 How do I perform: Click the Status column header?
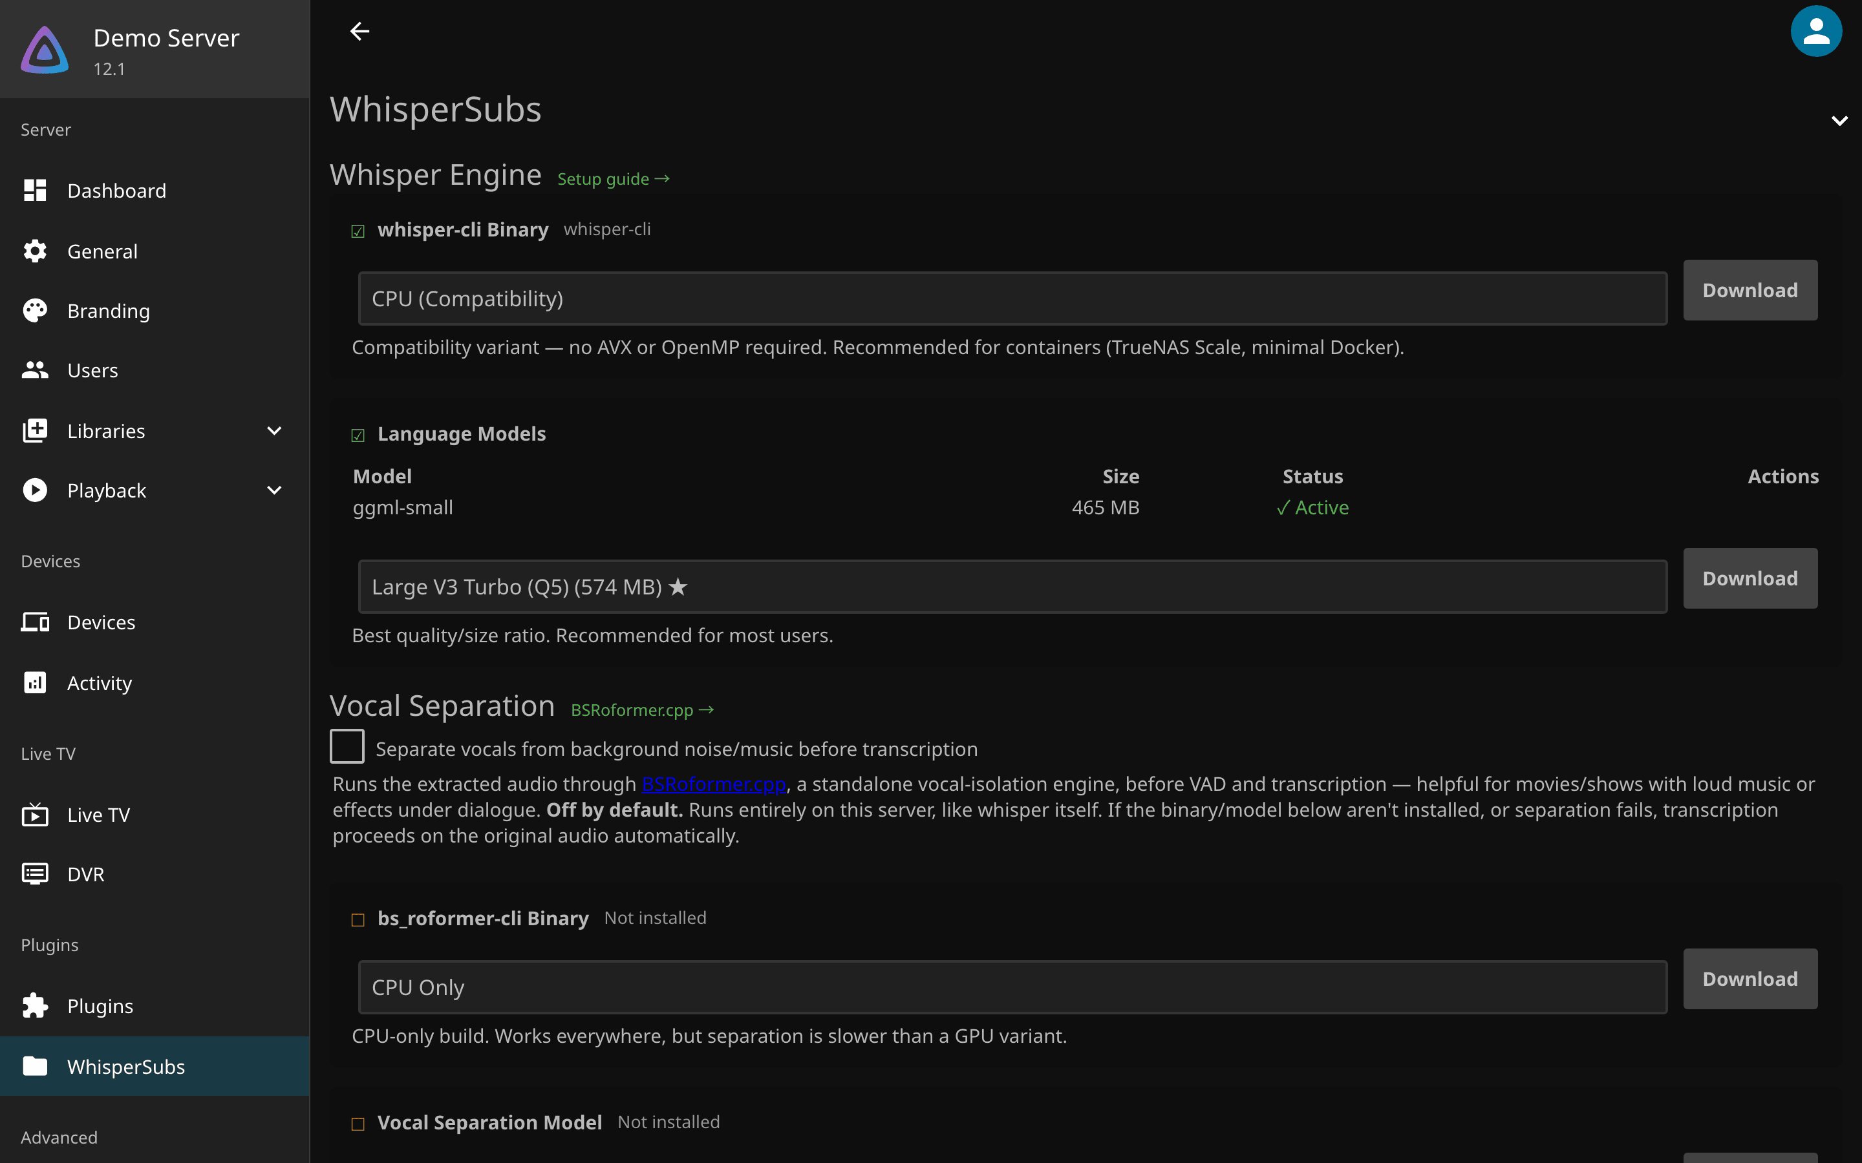[x=1312, y=476]
